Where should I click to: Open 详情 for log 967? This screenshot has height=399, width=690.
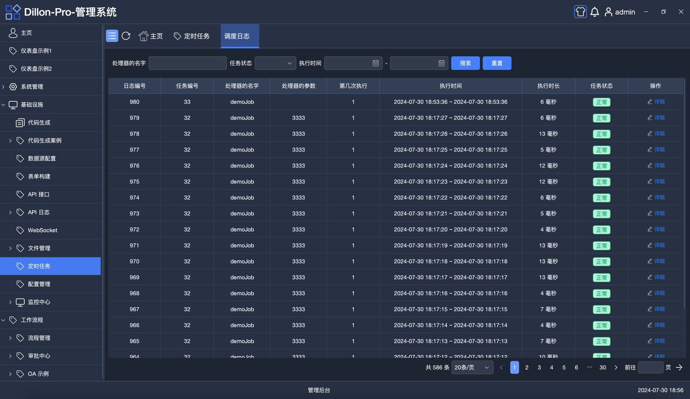coord(656,309)
